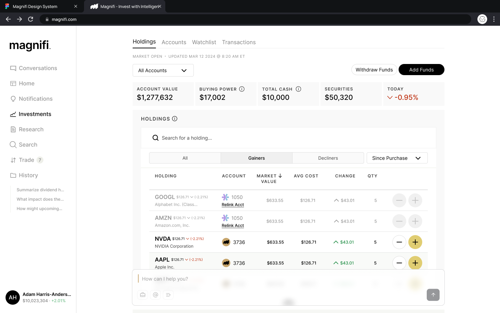Open the Since Purchase dropdown
The image size is (500, 313).
[397, 158]
